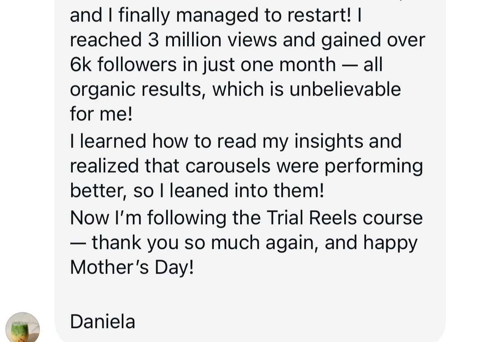Open the sender's matcha drink profile avatar
The width and height of the screenshot is (482, 342).
(23, 328)
